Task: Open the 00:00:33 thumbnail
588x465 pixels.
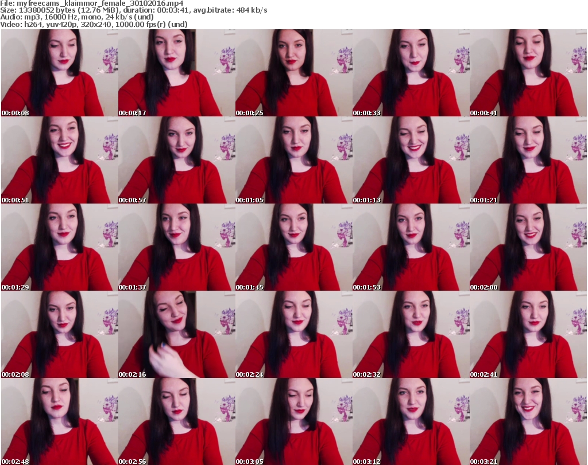Action: (x=410, y=73)
